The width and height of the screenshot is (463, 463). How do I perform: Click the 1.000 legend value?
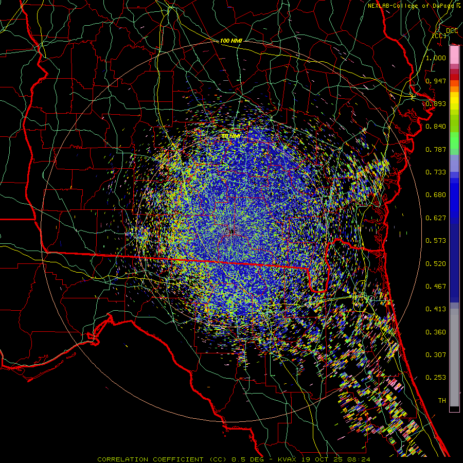(x=436, y=58)
